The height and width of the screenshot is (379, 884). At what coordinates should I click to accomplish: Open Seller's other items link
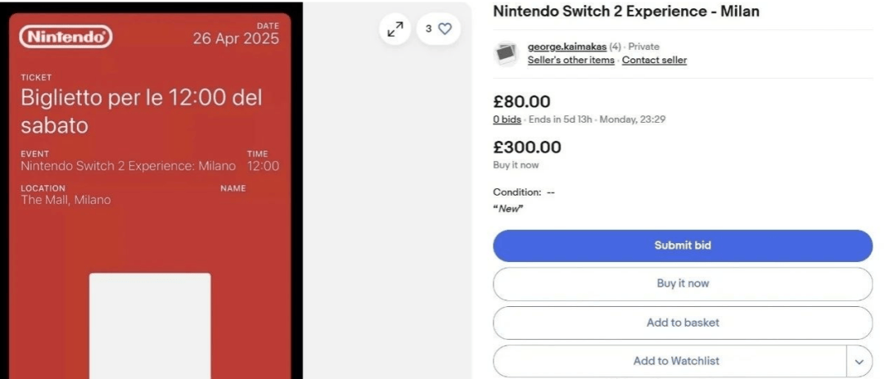tap(571, 60)
